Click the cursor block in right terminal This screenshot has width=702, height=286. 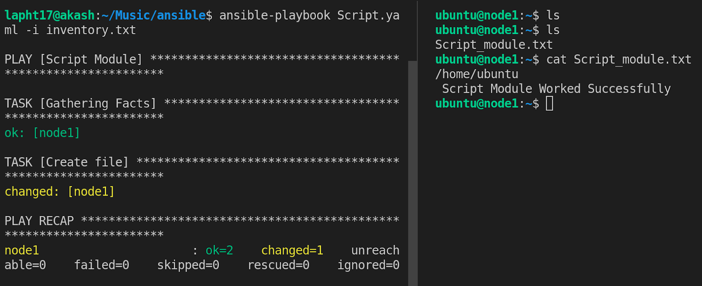(x=549, y=104)
